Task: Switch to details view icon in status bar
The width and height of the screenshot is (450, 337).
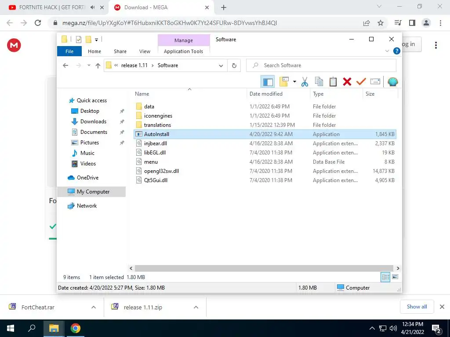Action: tap(385, 277)
